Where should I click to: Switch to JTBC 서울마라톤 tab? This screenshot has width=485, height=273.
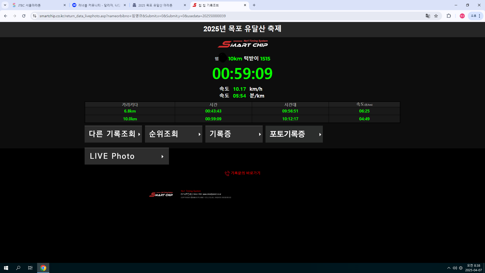[x=38, y=5]
